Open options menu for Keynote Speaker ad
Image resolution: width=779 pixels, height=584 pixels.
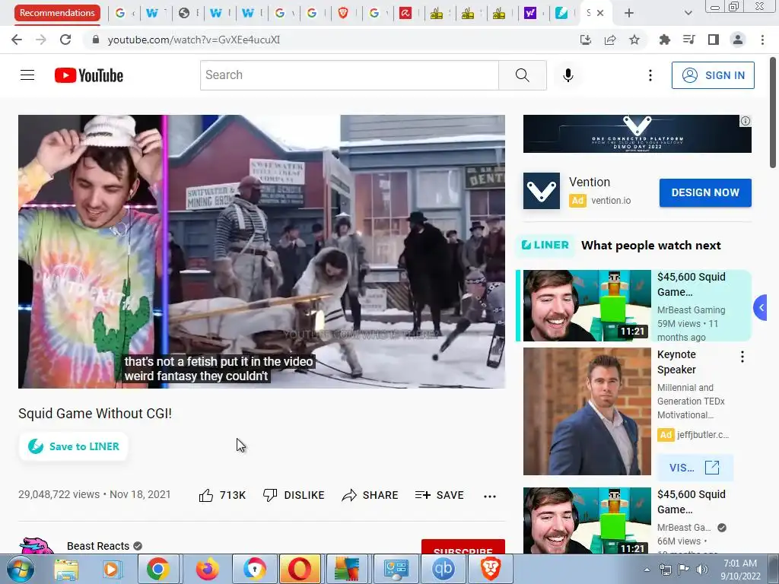742,357
